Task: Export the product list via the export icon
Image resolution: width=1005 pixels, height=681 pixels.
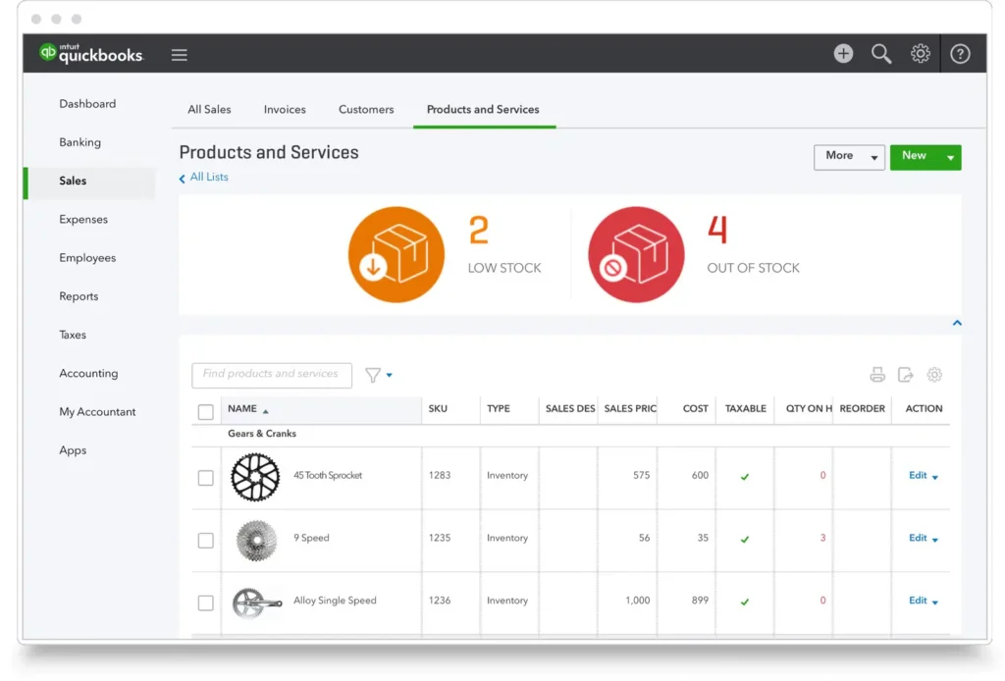Action: pyautogui.click(x=905, y=375)
